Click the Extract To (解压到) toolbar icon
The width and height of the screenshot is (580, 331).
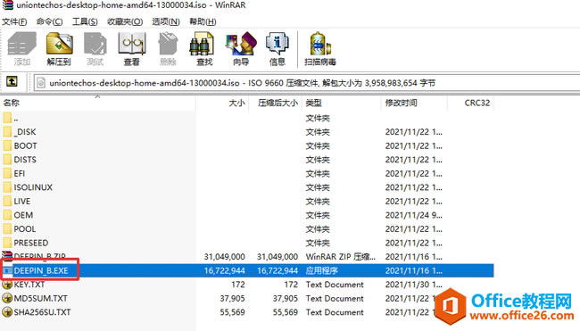(x=59, y=49)
